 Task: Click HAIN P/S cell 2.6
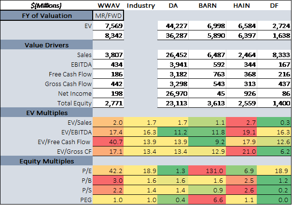click(x=241, y=190)
